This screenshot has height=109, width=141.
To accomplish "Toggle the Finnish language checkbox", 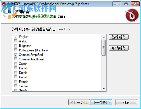I will pos(15,77).
